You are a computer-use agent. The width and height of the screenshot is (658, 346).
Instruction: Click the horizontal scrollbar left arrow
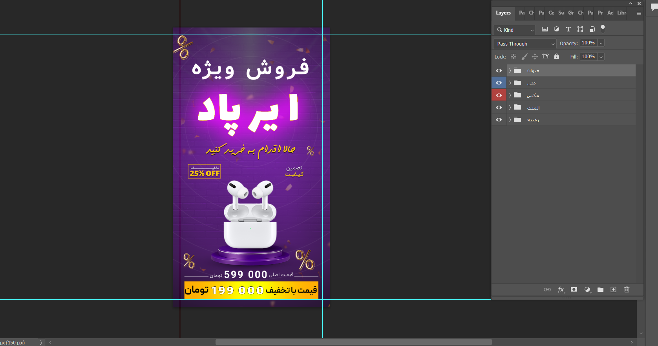(50, 342)
